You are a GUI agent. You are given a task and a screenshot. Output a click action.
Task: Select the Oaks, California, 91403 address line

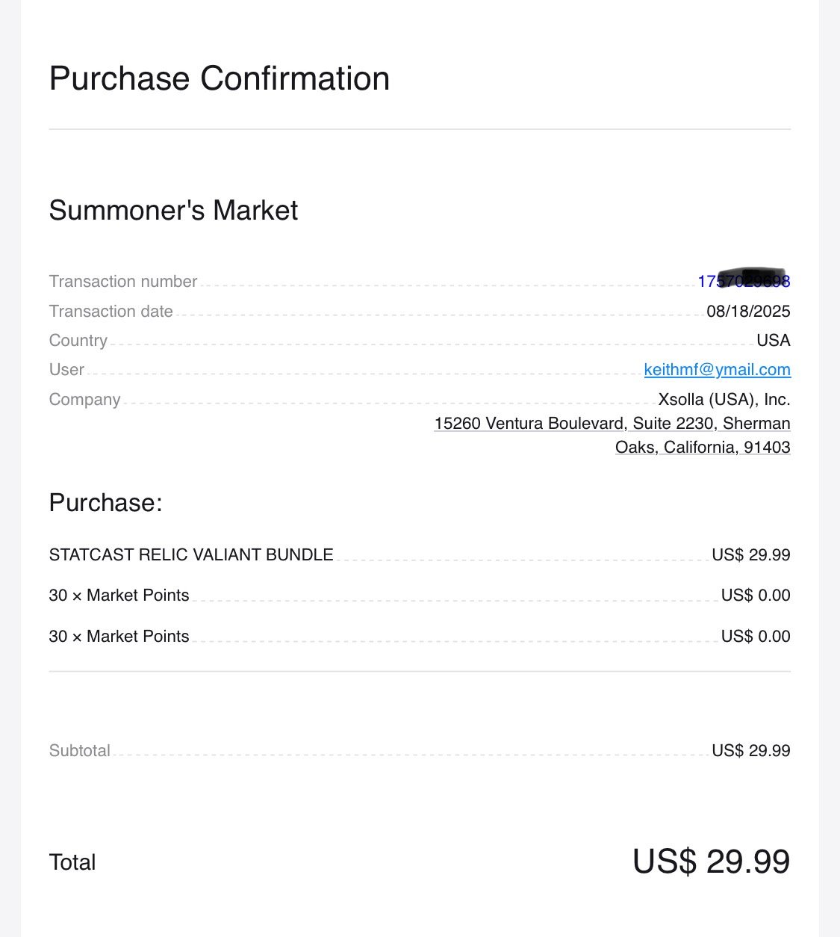(x=703, y=448)
